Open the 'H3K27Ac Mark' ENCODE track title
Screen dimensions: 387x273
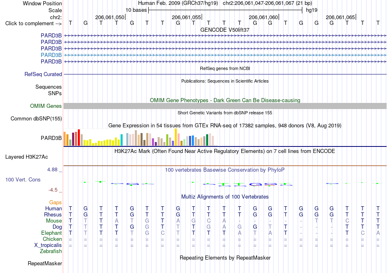click(x=225, y=151)
